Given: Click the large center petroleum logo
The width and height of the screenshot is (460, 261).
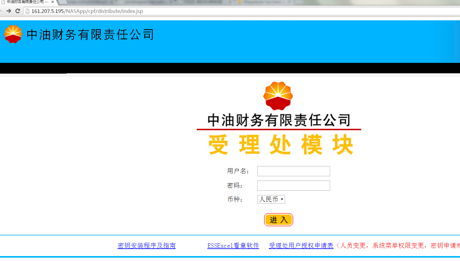Looking at the screenshot, I should coord(278,96).
